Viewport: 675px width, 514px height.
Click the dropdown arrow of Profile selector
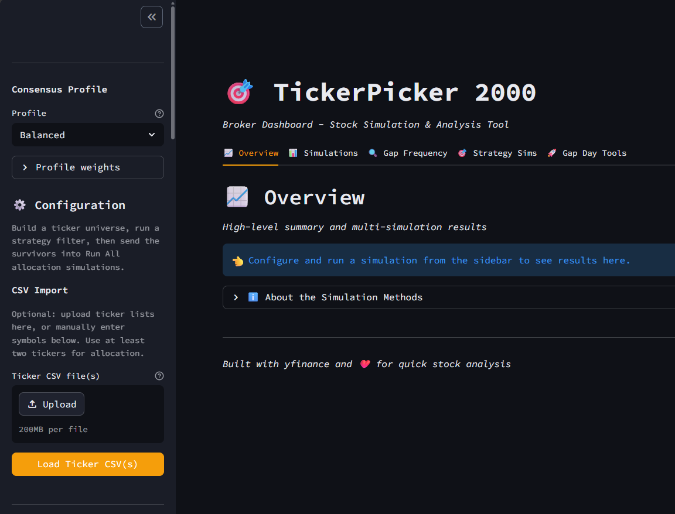coord(152,135)
